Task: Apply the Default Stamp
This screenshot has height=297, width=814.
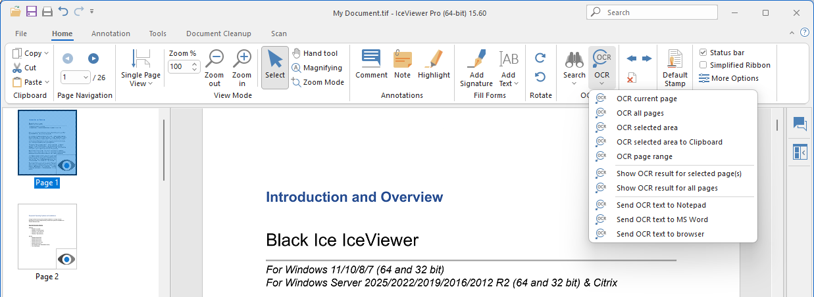Action: coord(675,68)
